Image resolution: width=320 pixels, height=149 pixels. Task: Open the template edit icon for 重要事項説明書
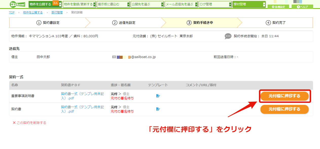(x=158, y=96)
